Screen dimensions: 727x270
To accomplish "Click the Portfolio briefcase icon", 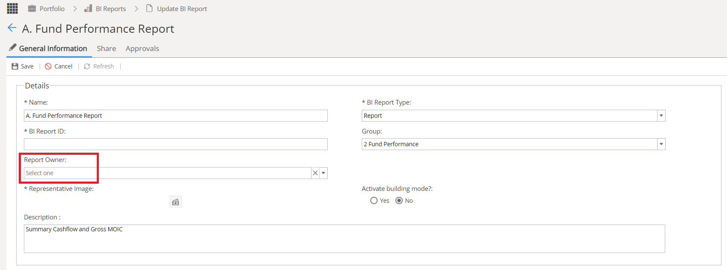I will click(x=32, y=9).
